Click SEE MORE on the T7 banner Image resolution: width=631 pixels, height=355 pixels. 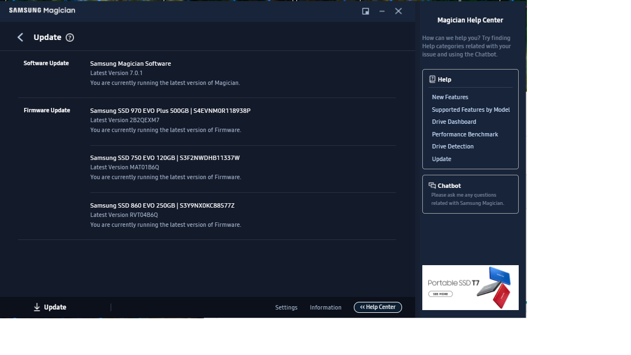point(440,294)
